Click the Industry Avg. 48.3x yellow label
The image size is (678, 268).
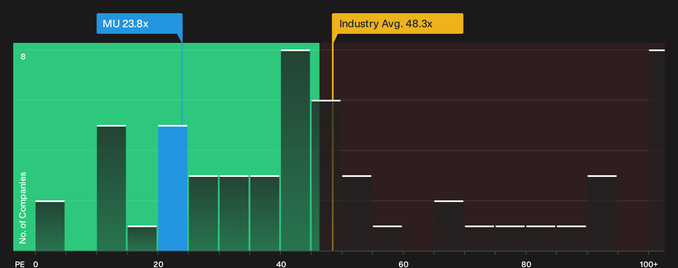click(397, 24)
